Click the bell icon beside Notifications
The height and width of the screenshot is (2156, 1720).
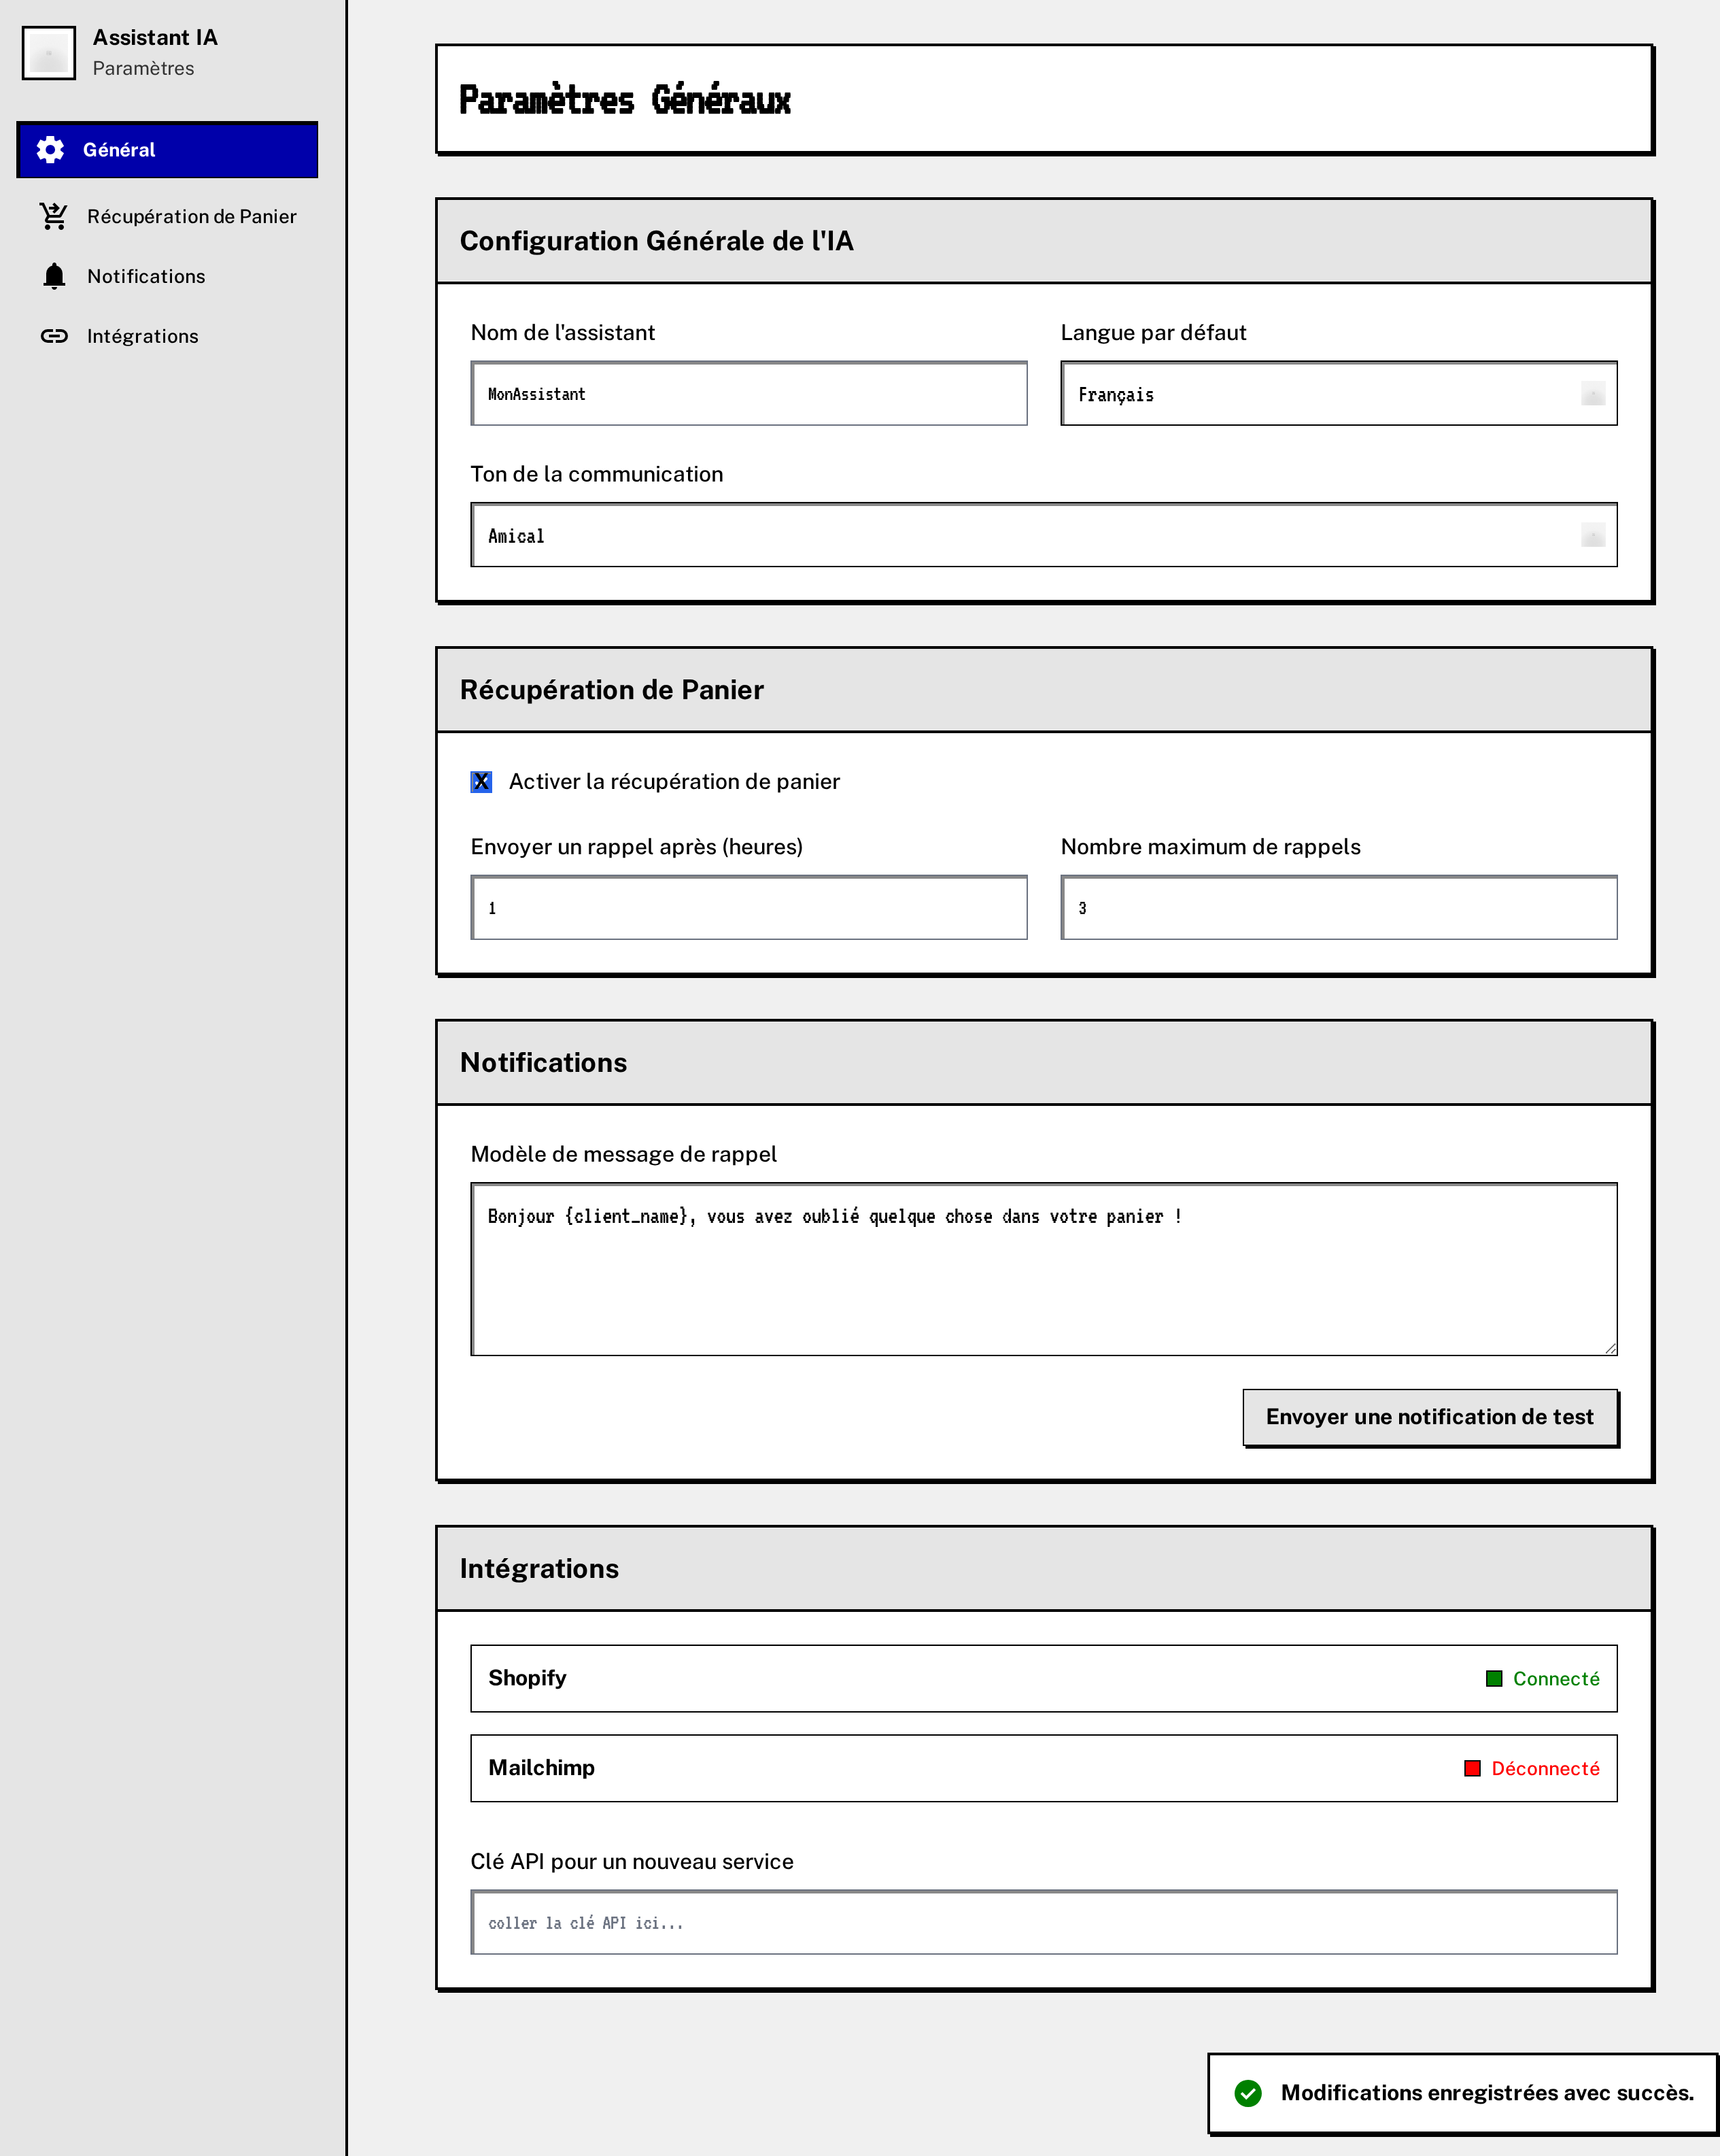click(x=53, y=276)
